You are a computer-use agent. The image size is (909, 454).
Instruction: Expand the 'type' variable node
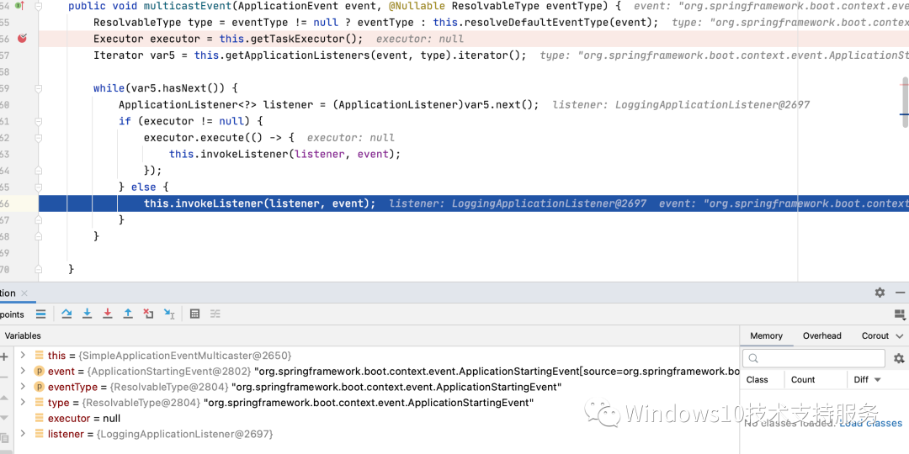(23, 402)
